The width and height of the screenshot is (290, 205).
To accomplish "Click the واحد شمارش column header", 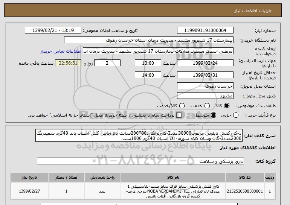I will click(102, 177).
